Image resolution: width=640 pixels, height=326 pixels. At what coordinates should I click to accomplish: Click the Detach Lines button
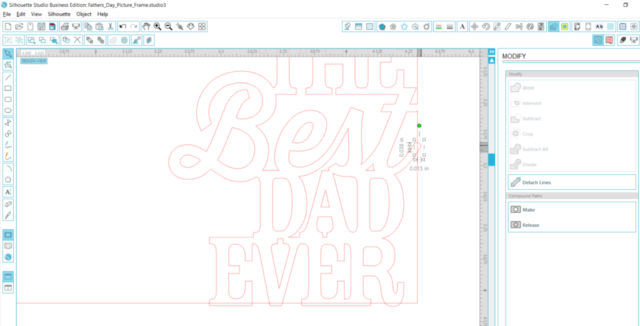point(536,182)
